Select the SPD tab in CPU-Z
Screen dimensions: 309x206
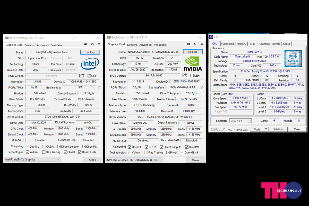[x=253, y=44]
